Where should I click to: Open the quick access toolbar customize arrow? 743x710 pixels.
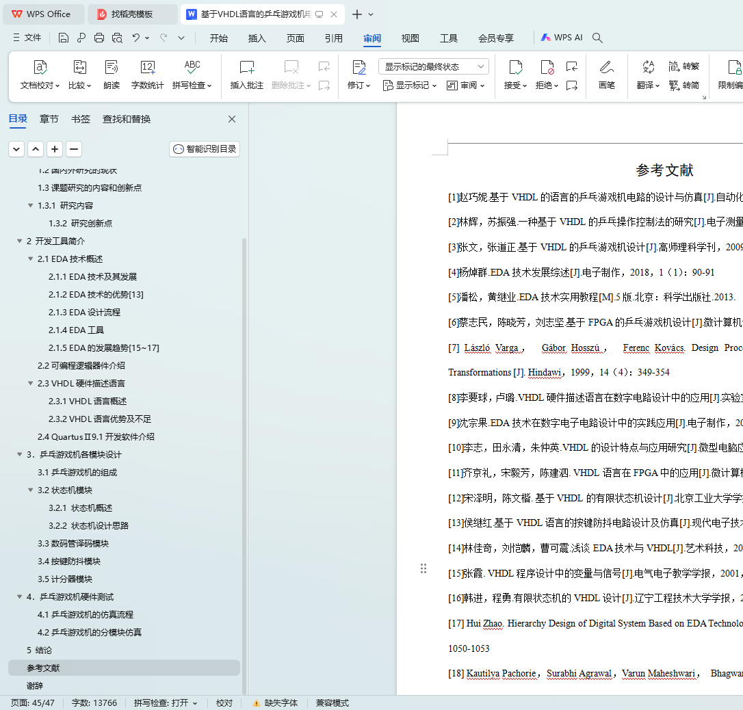(x=181, y=38)
